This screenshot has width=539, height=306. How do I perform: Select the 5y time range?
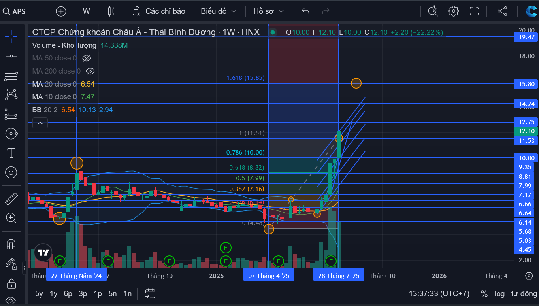pos(39,294)
